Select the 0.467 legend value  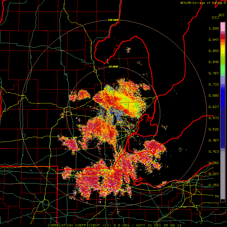(214, 140)
